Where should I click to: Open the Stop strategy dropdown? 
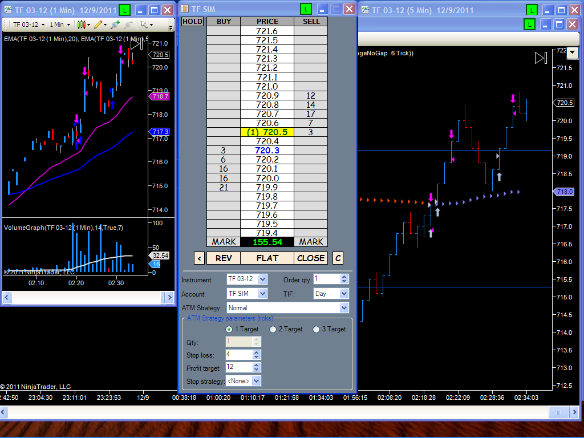(x=256, y=381)
